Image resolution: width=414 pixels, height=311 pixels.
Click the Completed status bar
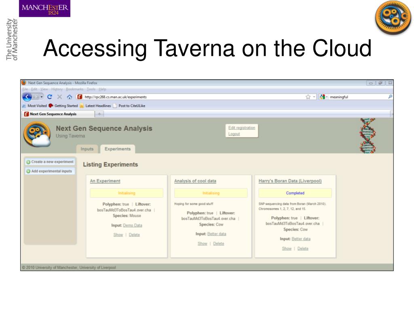click(295, 193)
